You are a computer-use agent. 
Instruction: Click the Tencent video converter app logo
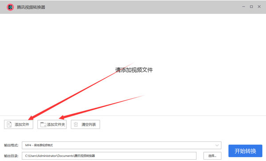pyautogui.click(x=10, y=7)
